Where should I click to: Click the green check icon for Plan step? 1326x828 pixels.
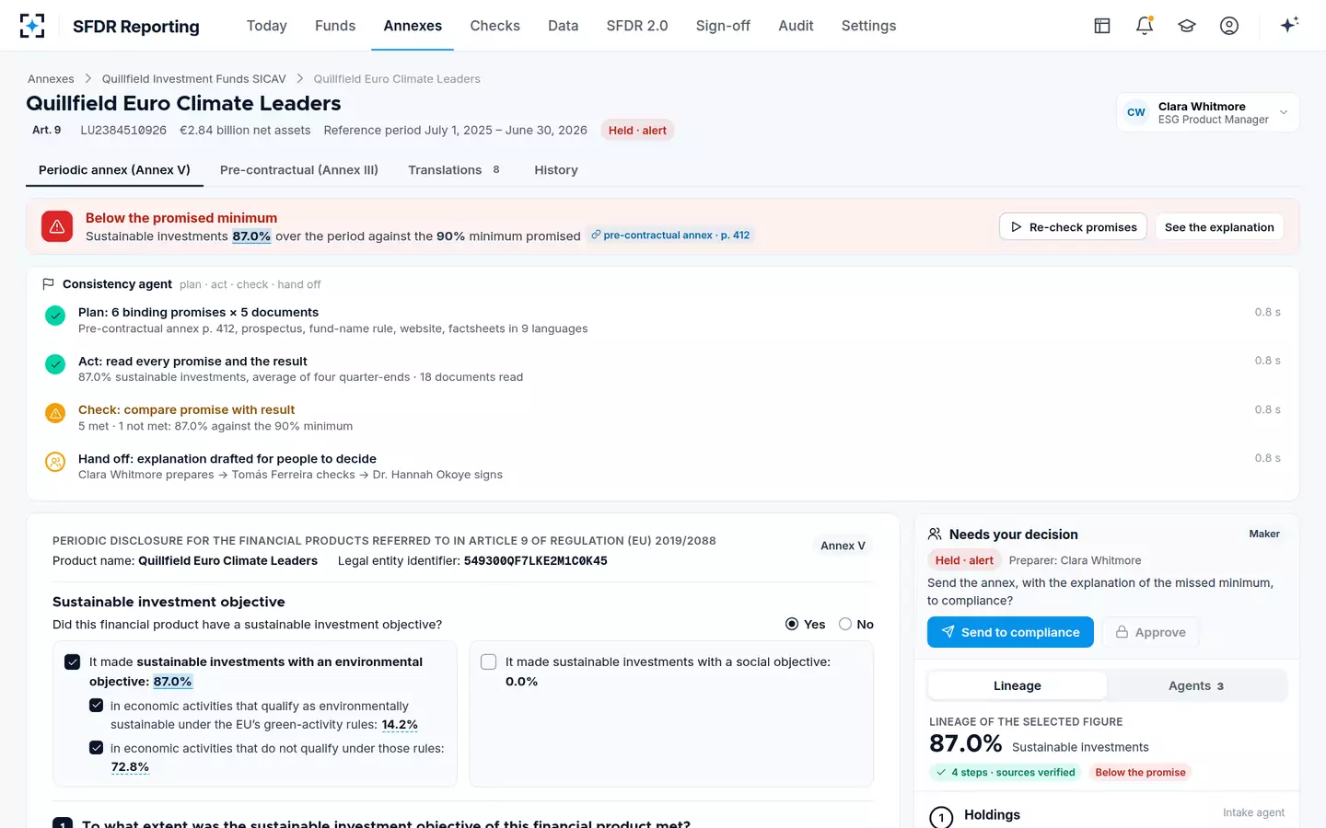pos(55,316)
